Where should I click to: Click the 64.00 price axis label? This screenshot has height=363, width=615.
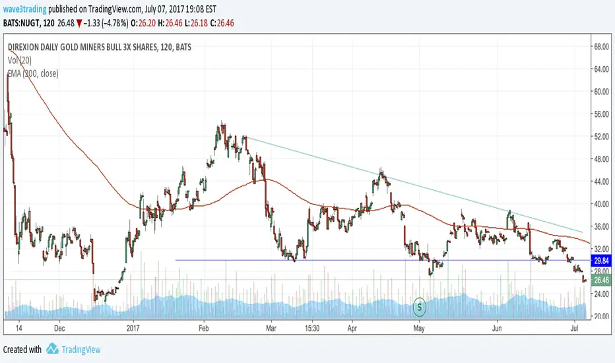601,69
